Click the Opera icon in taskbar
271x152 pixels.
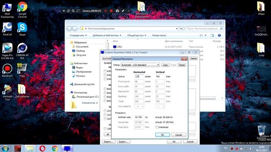click(x=42, y=148)
